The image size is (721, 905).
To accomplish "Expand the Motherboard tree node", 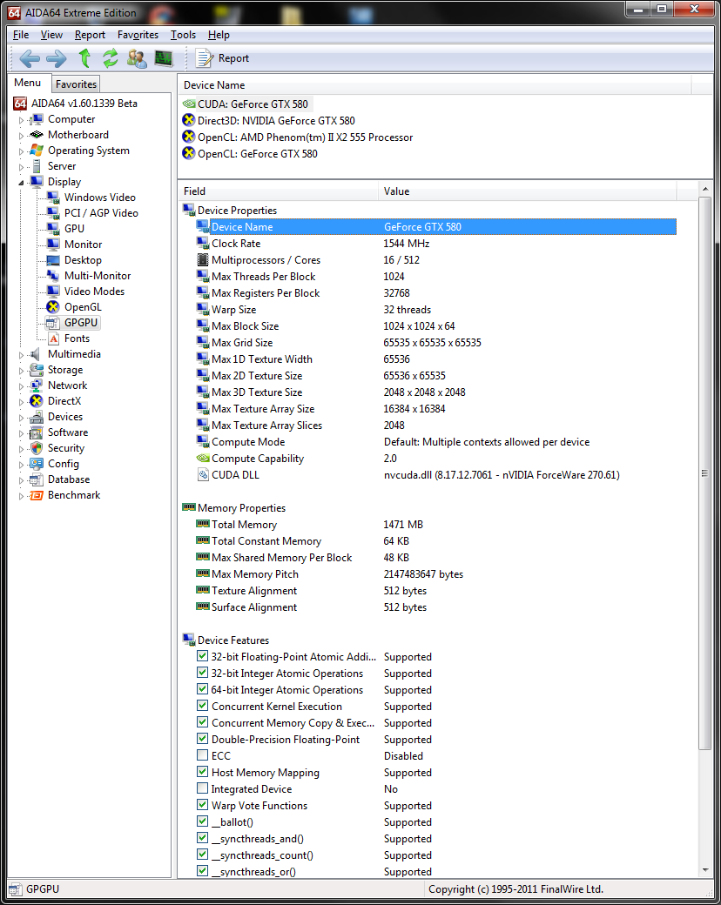I will (x=22, y=136).
